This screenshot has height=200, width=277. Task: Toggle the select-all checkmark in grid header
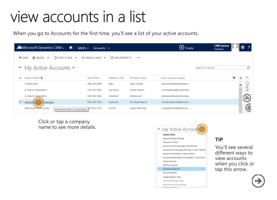tap(20, 78)
